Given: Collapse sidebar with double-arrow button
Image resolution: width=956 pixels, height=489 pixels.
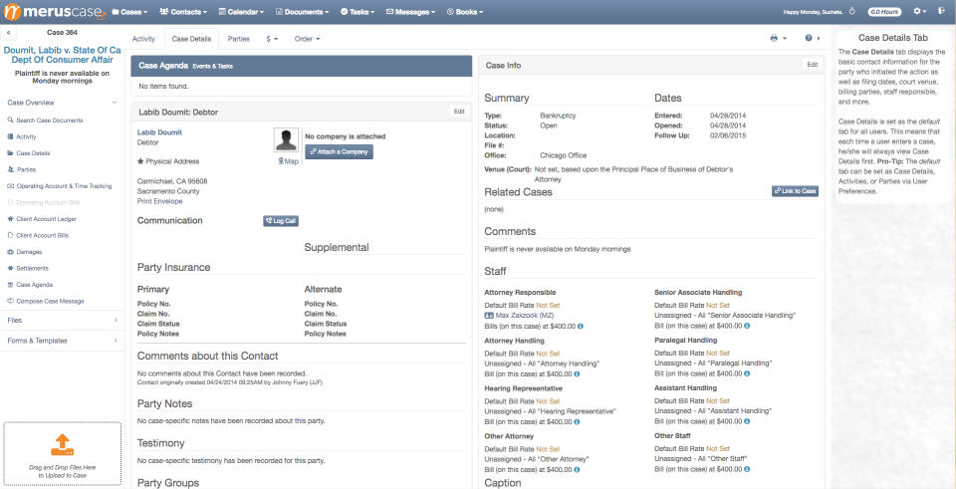Looking at the screenshot, I should pos(9,32).
